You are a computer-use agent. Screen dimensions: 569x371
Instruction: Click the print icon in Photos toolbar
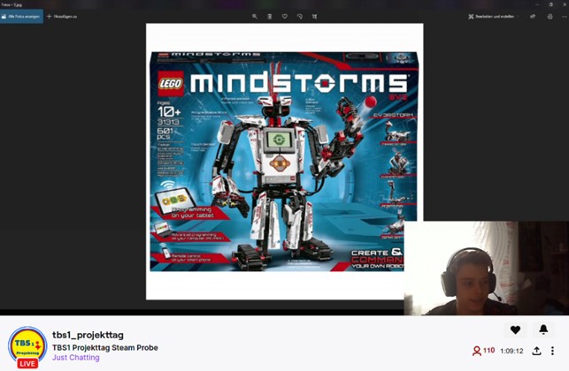coord(550,16)
